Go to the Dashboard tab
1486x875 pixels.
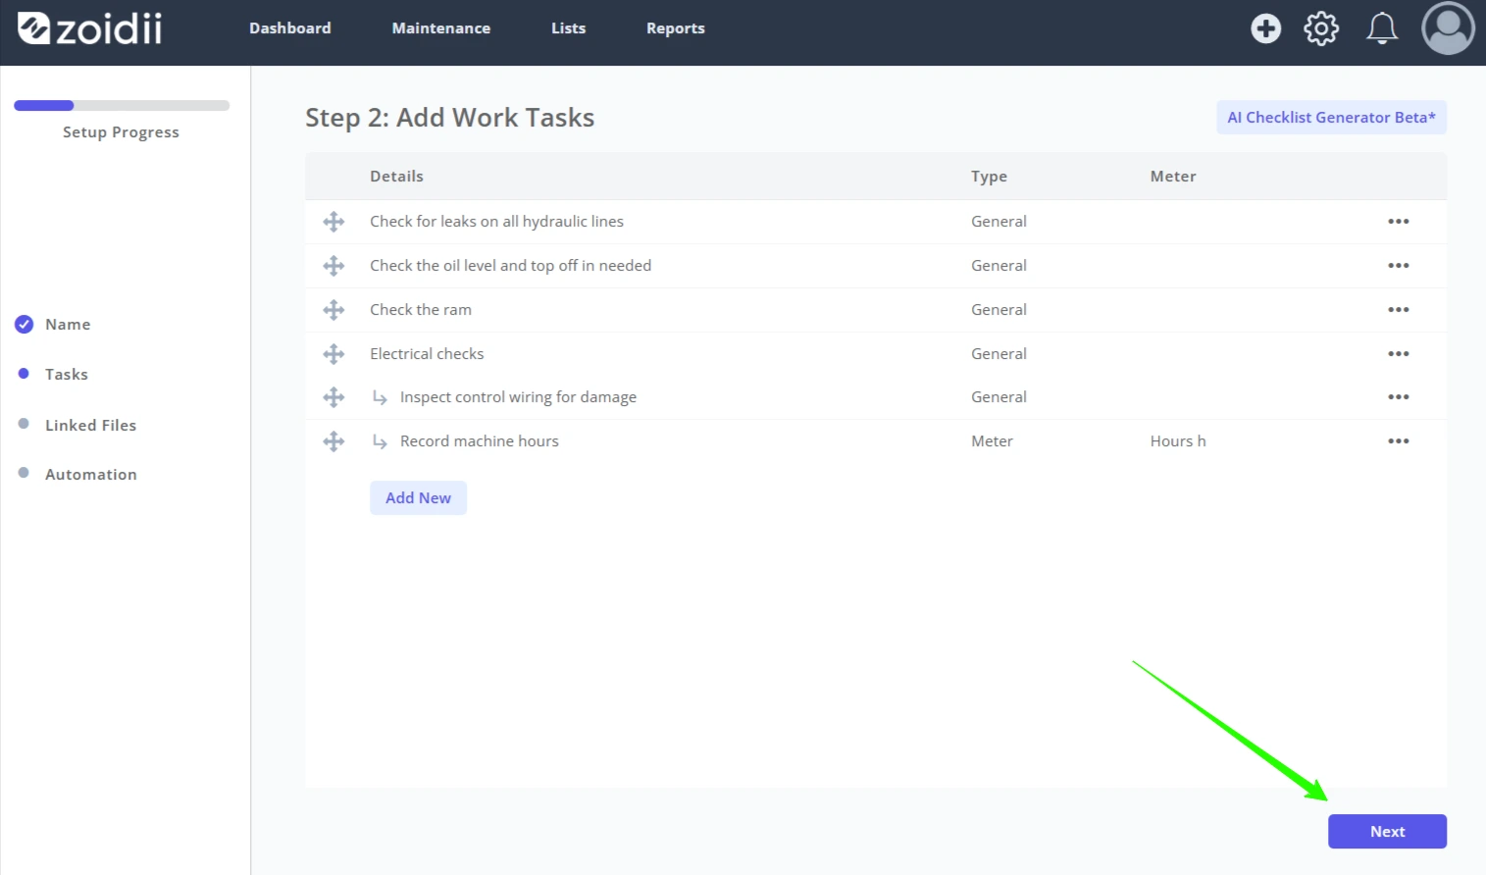[x=290, y=28]
